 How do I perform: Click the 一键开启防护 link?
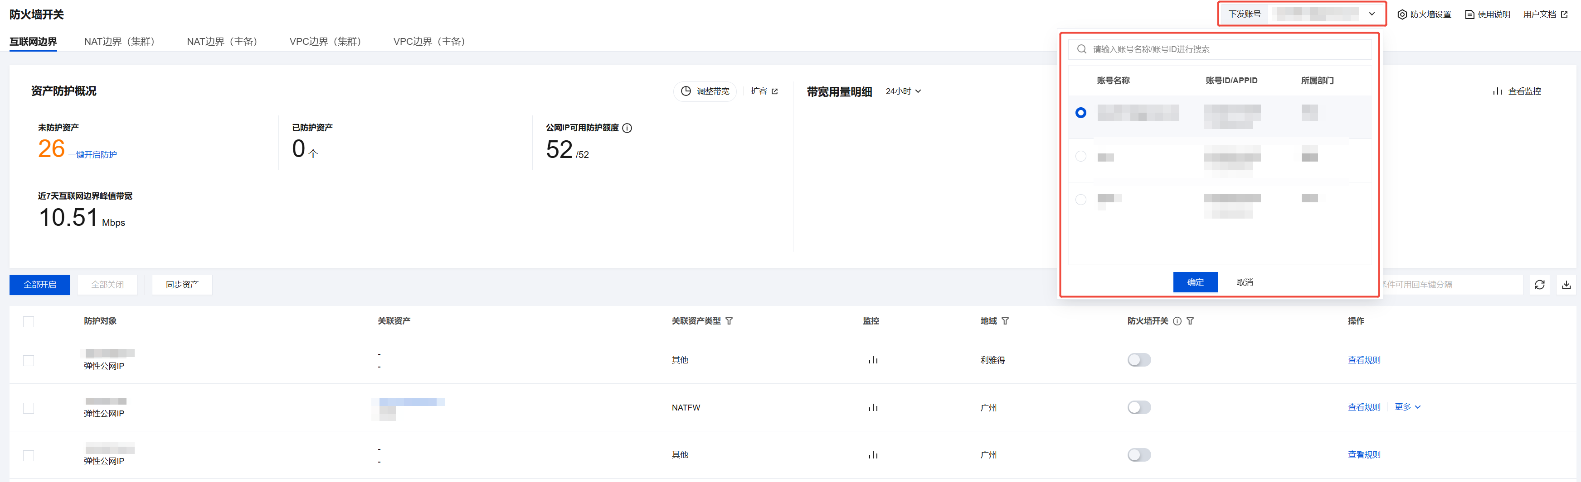point(92,155)
